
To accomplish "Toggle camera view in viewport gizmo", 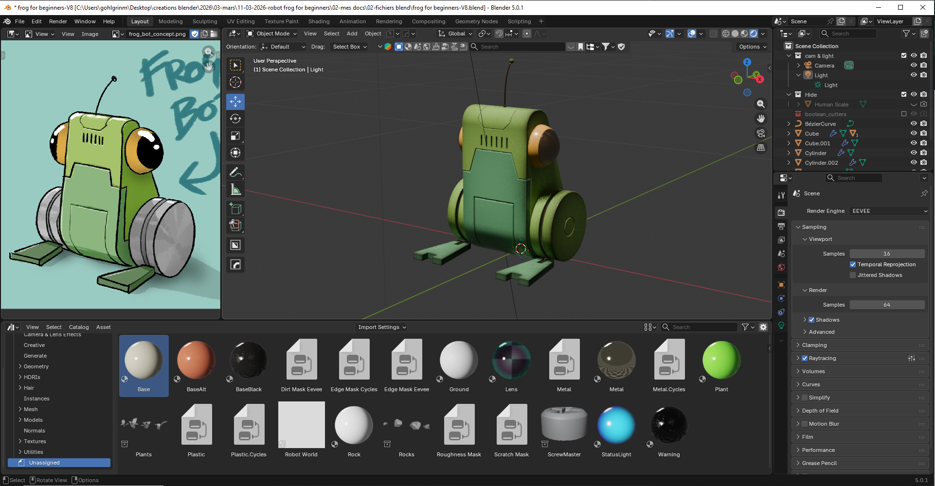I will point(761,133).
